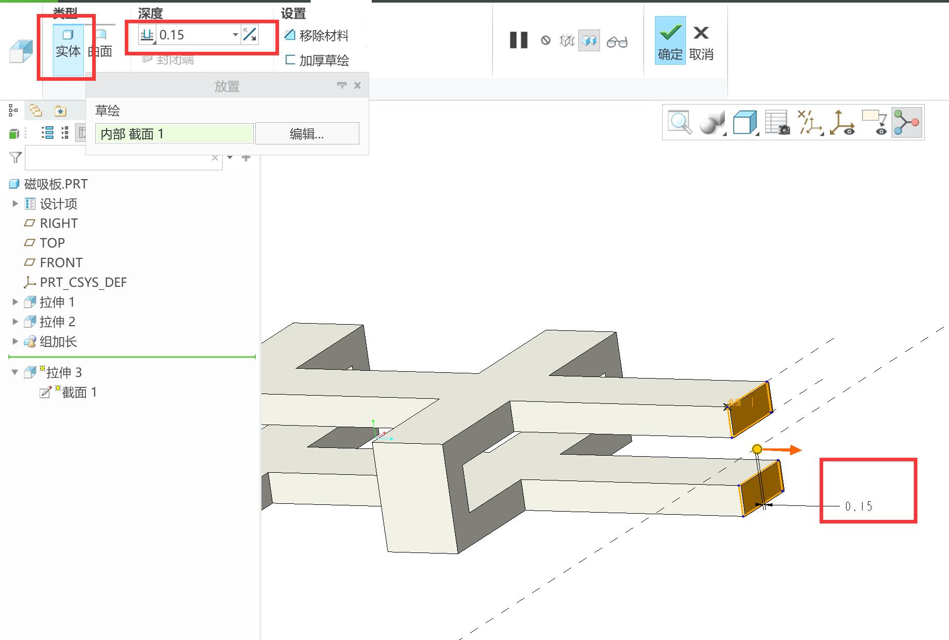Confirm with the 确定 button
This screenshot has width=949, height=640.
(x=670, y=40)
